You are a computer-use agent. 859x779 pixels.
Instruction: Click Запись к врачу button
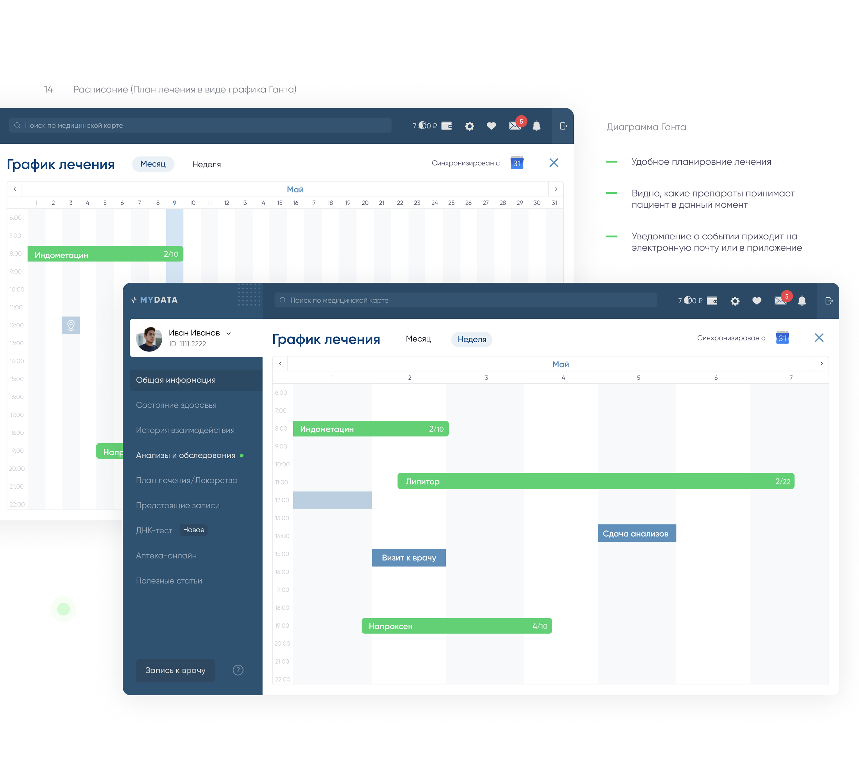175,670
